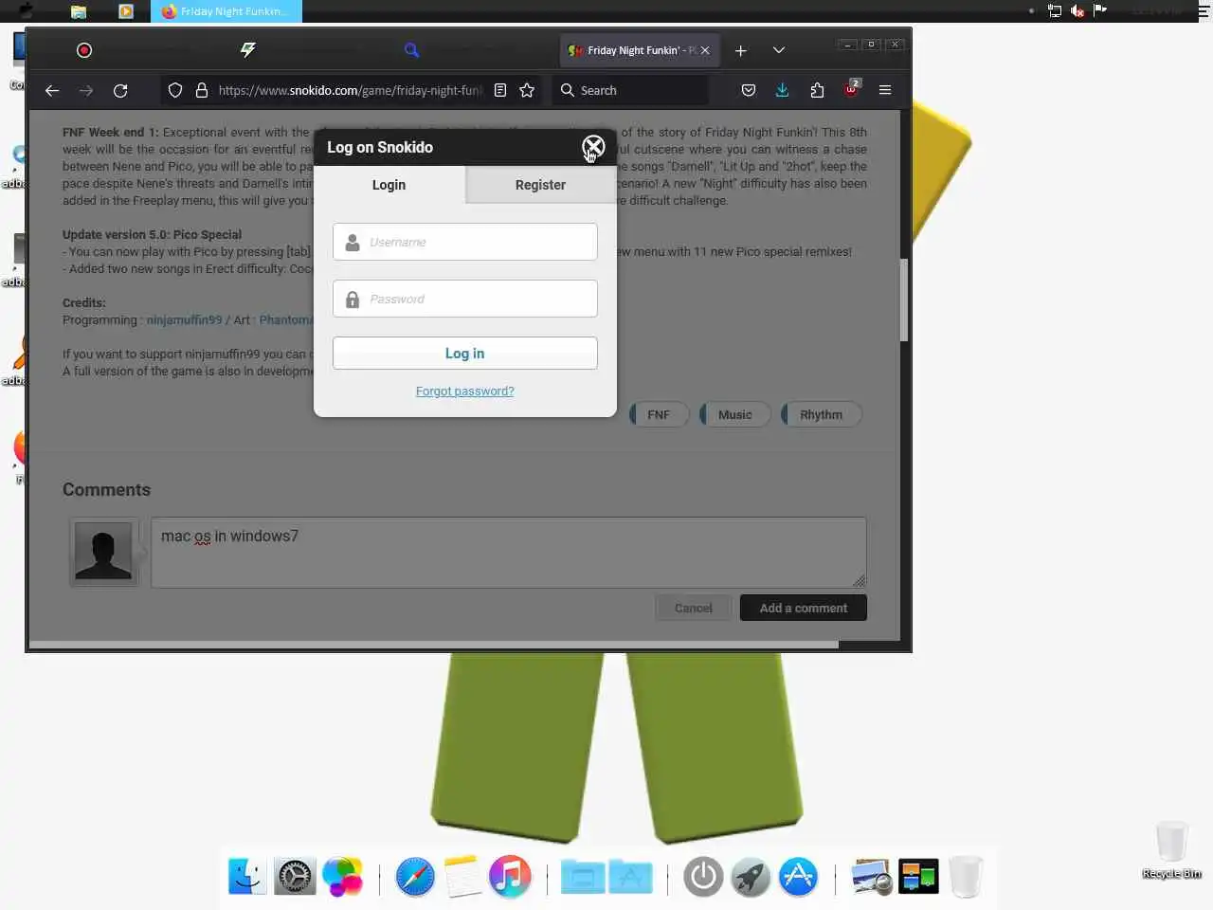Open iTunes music note in dock
1213x910 pixels.
pyautogui.click(x=510, y=877)
